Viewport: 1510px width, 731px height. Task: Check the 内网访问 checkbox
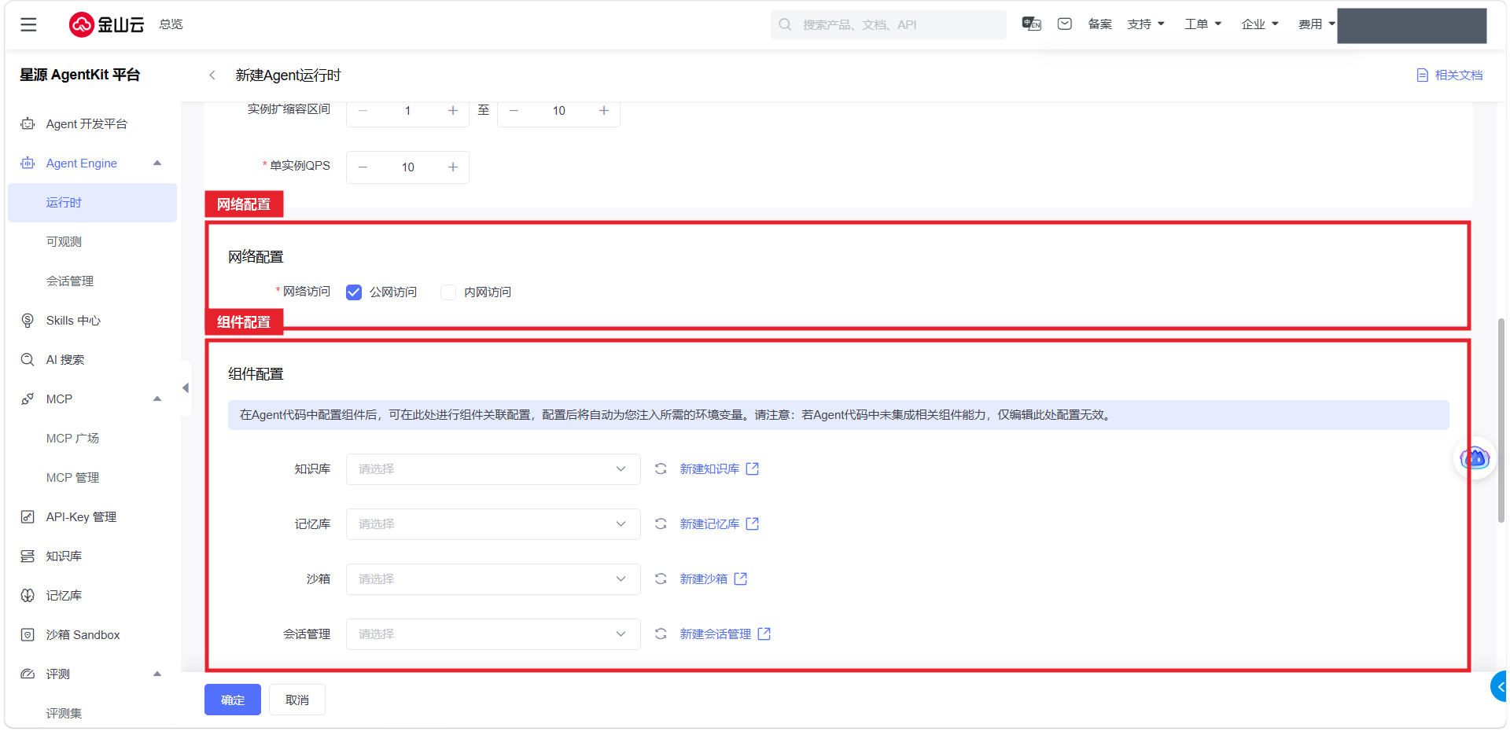coord(448,292)
